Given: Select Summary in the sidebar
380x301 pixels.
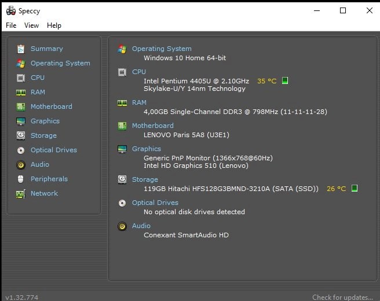Looking at the screenshot, I should [x=47, y=49].
